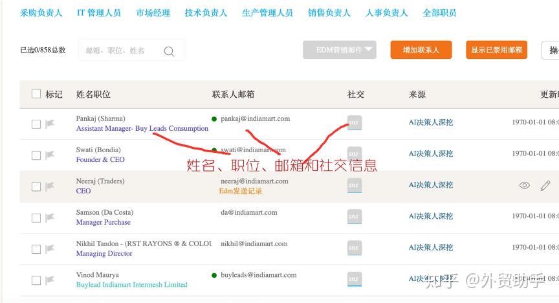Toggle the select-all checkbox in table header
Screen dimensions: 559x303
pyautogui.click(x=36, y=93)
